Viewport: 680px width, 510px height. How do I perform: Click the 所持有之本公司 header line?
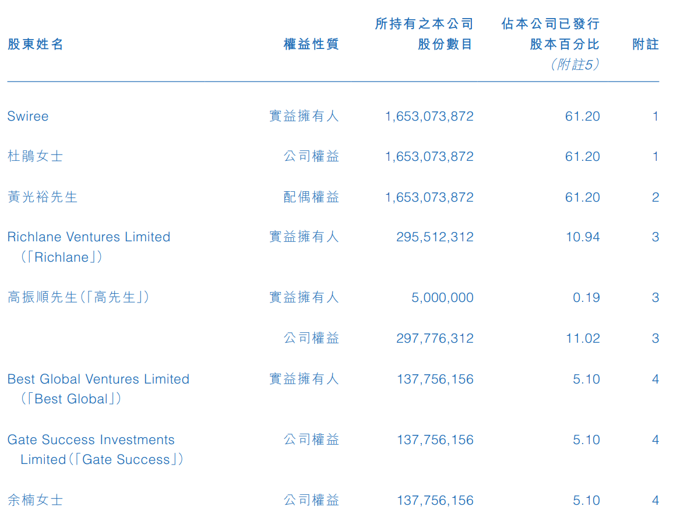click(x=424, y=24)
